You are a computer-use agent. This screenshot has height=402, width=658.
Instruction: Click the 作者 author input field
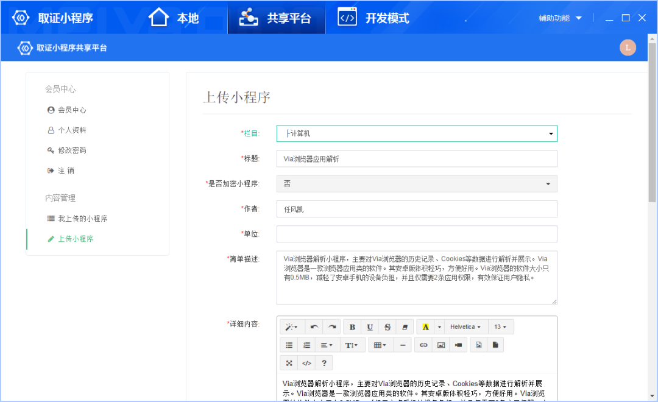pyautogui.click(x=417, y=209)
